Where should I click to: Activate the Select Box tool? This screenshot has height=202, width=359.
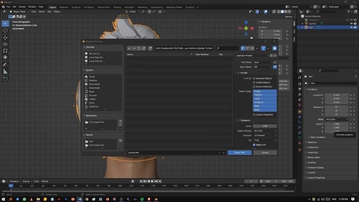[5, 24]
